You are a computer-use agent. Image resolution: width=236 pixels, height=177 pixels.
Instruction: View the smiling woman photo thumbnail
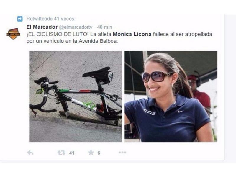click(171, 97)
